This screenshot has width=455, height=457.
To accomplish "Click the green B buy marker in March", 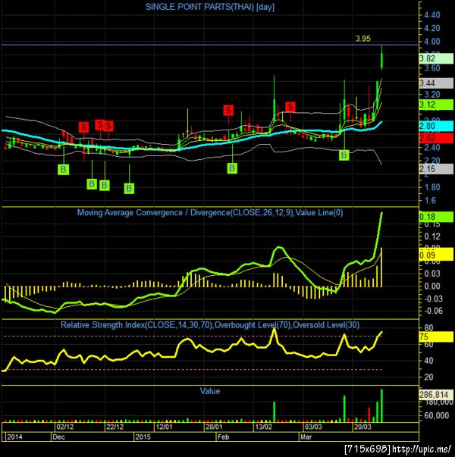I will pos(344,155).
